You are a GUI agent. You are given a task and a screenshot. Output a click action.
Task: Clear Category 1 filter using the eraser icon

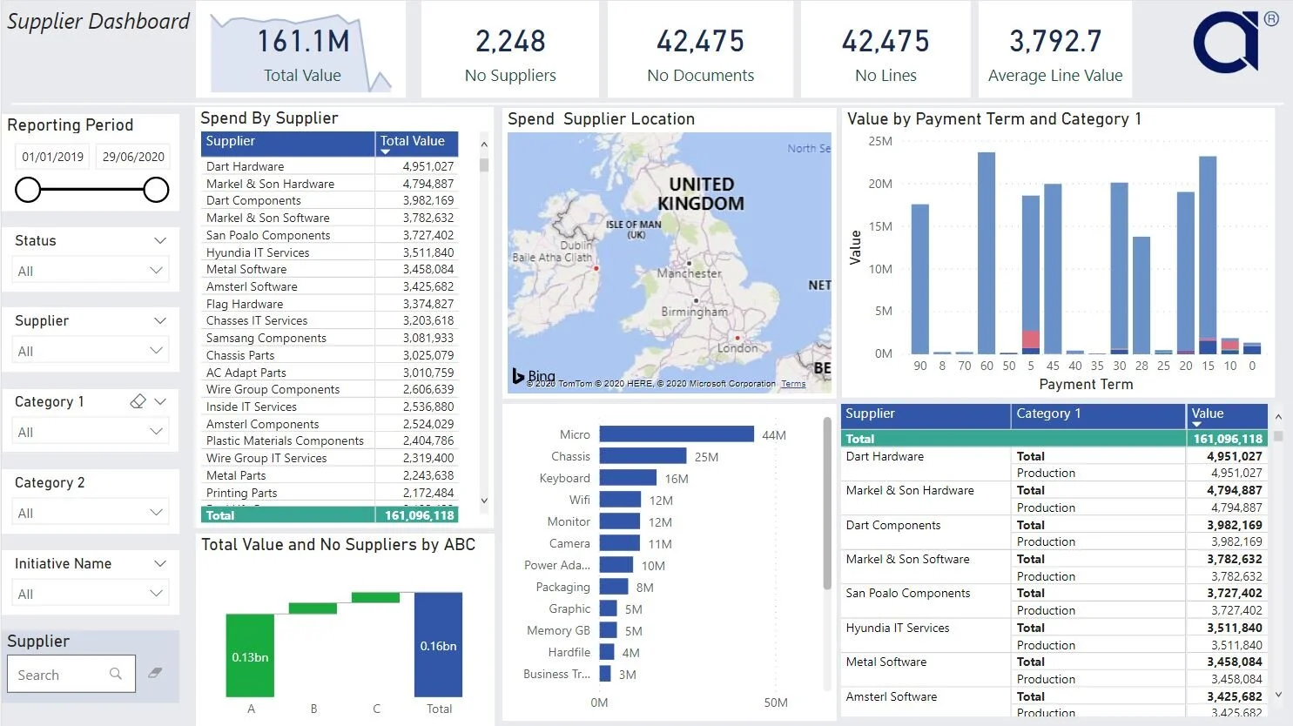(x=137, y=401)
